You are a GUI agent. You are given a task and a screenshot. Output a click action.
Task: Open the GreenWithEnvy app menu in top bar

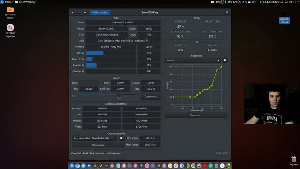26,2
